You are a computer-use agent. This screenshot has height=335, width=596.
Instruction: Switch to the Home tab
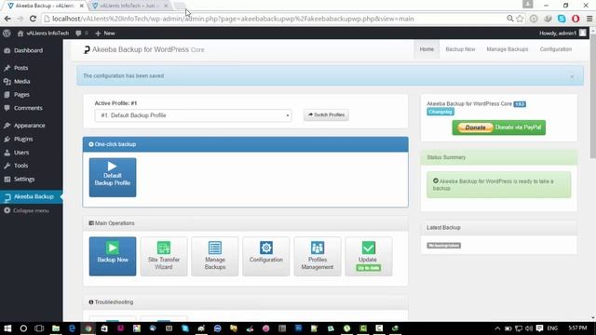click(x=427, y=49)
